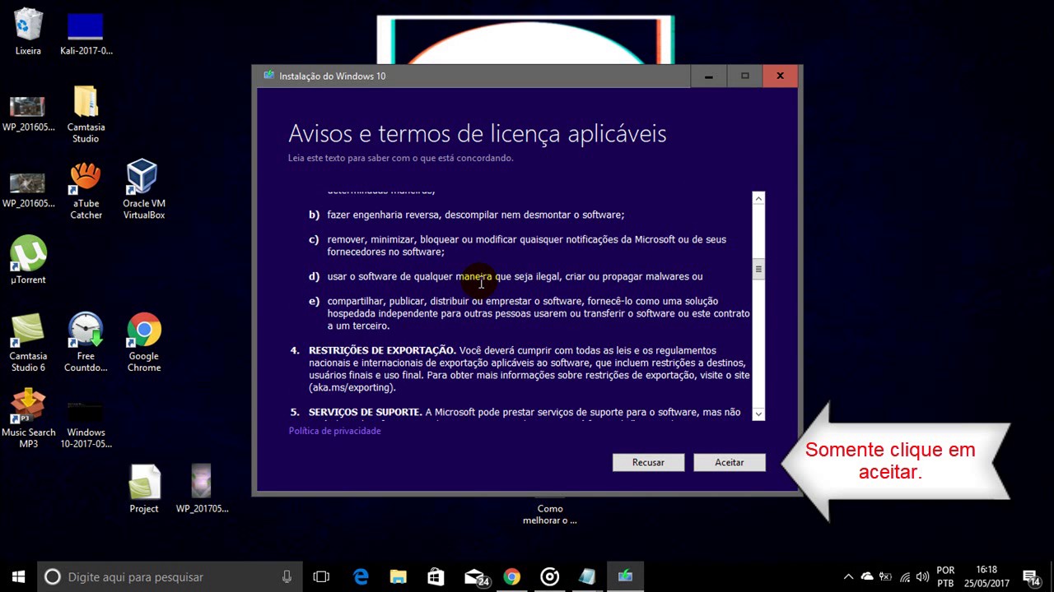Open Microsoft Edge from the taskbar
The image size is (1054, 592).
tap(361, 576)
